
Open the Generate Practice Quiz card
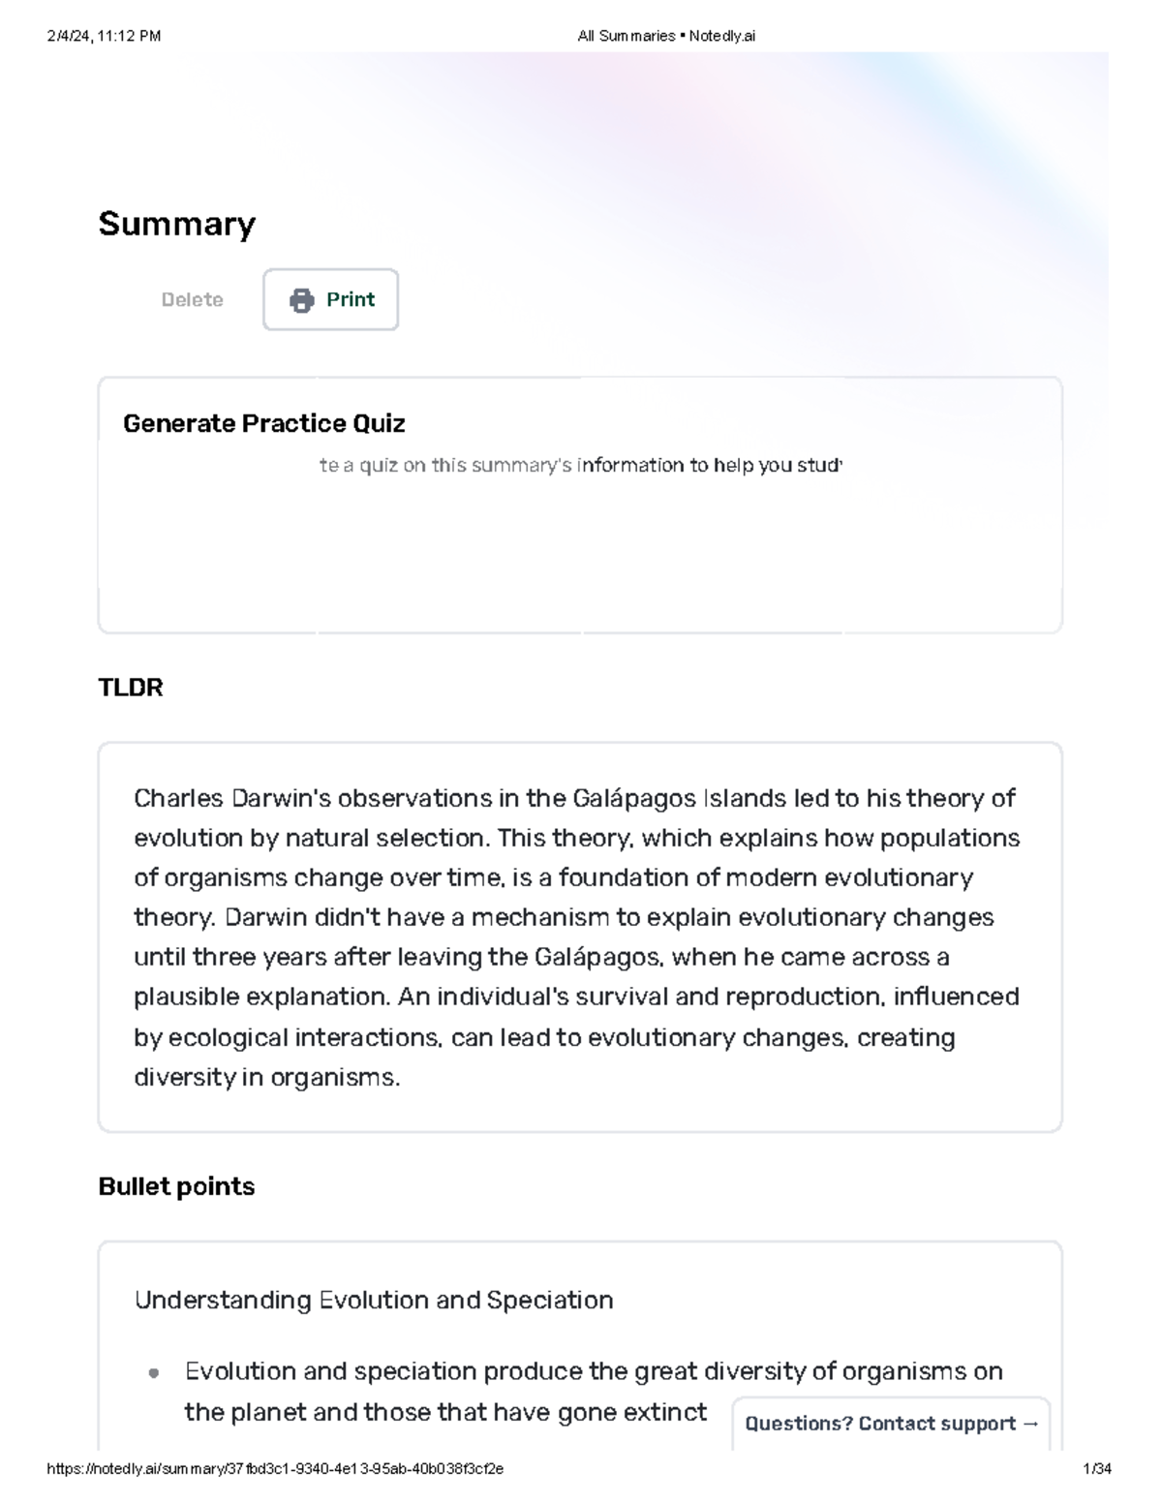pyautogui.click(x=581, y=504)
